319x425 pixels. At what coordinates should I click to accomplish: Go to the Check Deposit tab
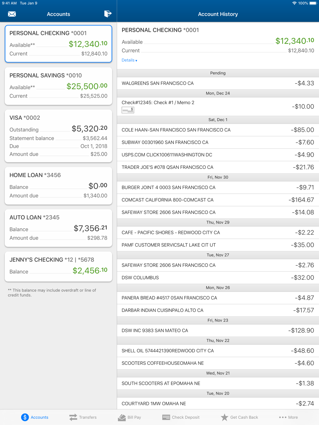pyautogui.click(x=181, y=417)
